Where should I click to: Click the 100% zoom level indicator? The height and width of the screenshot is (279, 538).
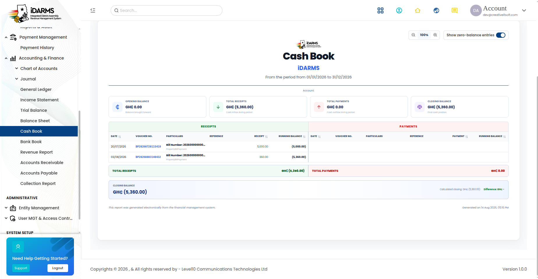pyautogui.click(x=424, y=35)
